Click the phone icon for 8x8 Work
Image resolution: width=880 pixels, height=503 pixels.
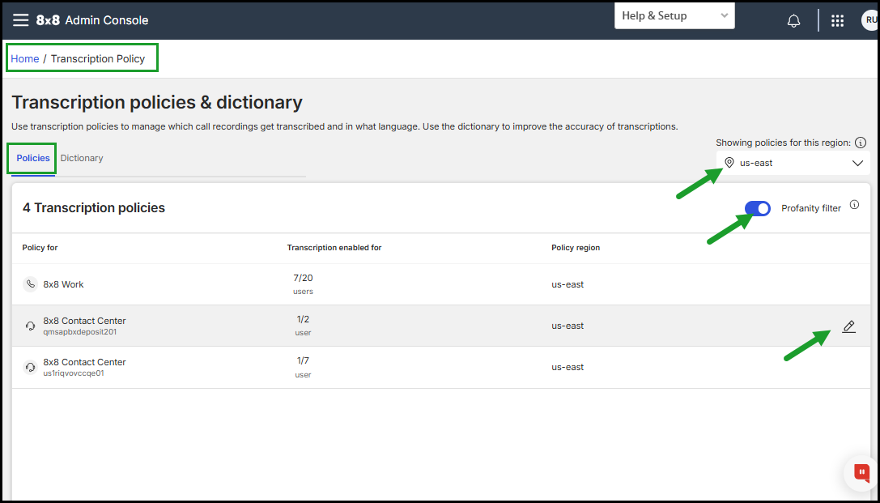point(30,284)
